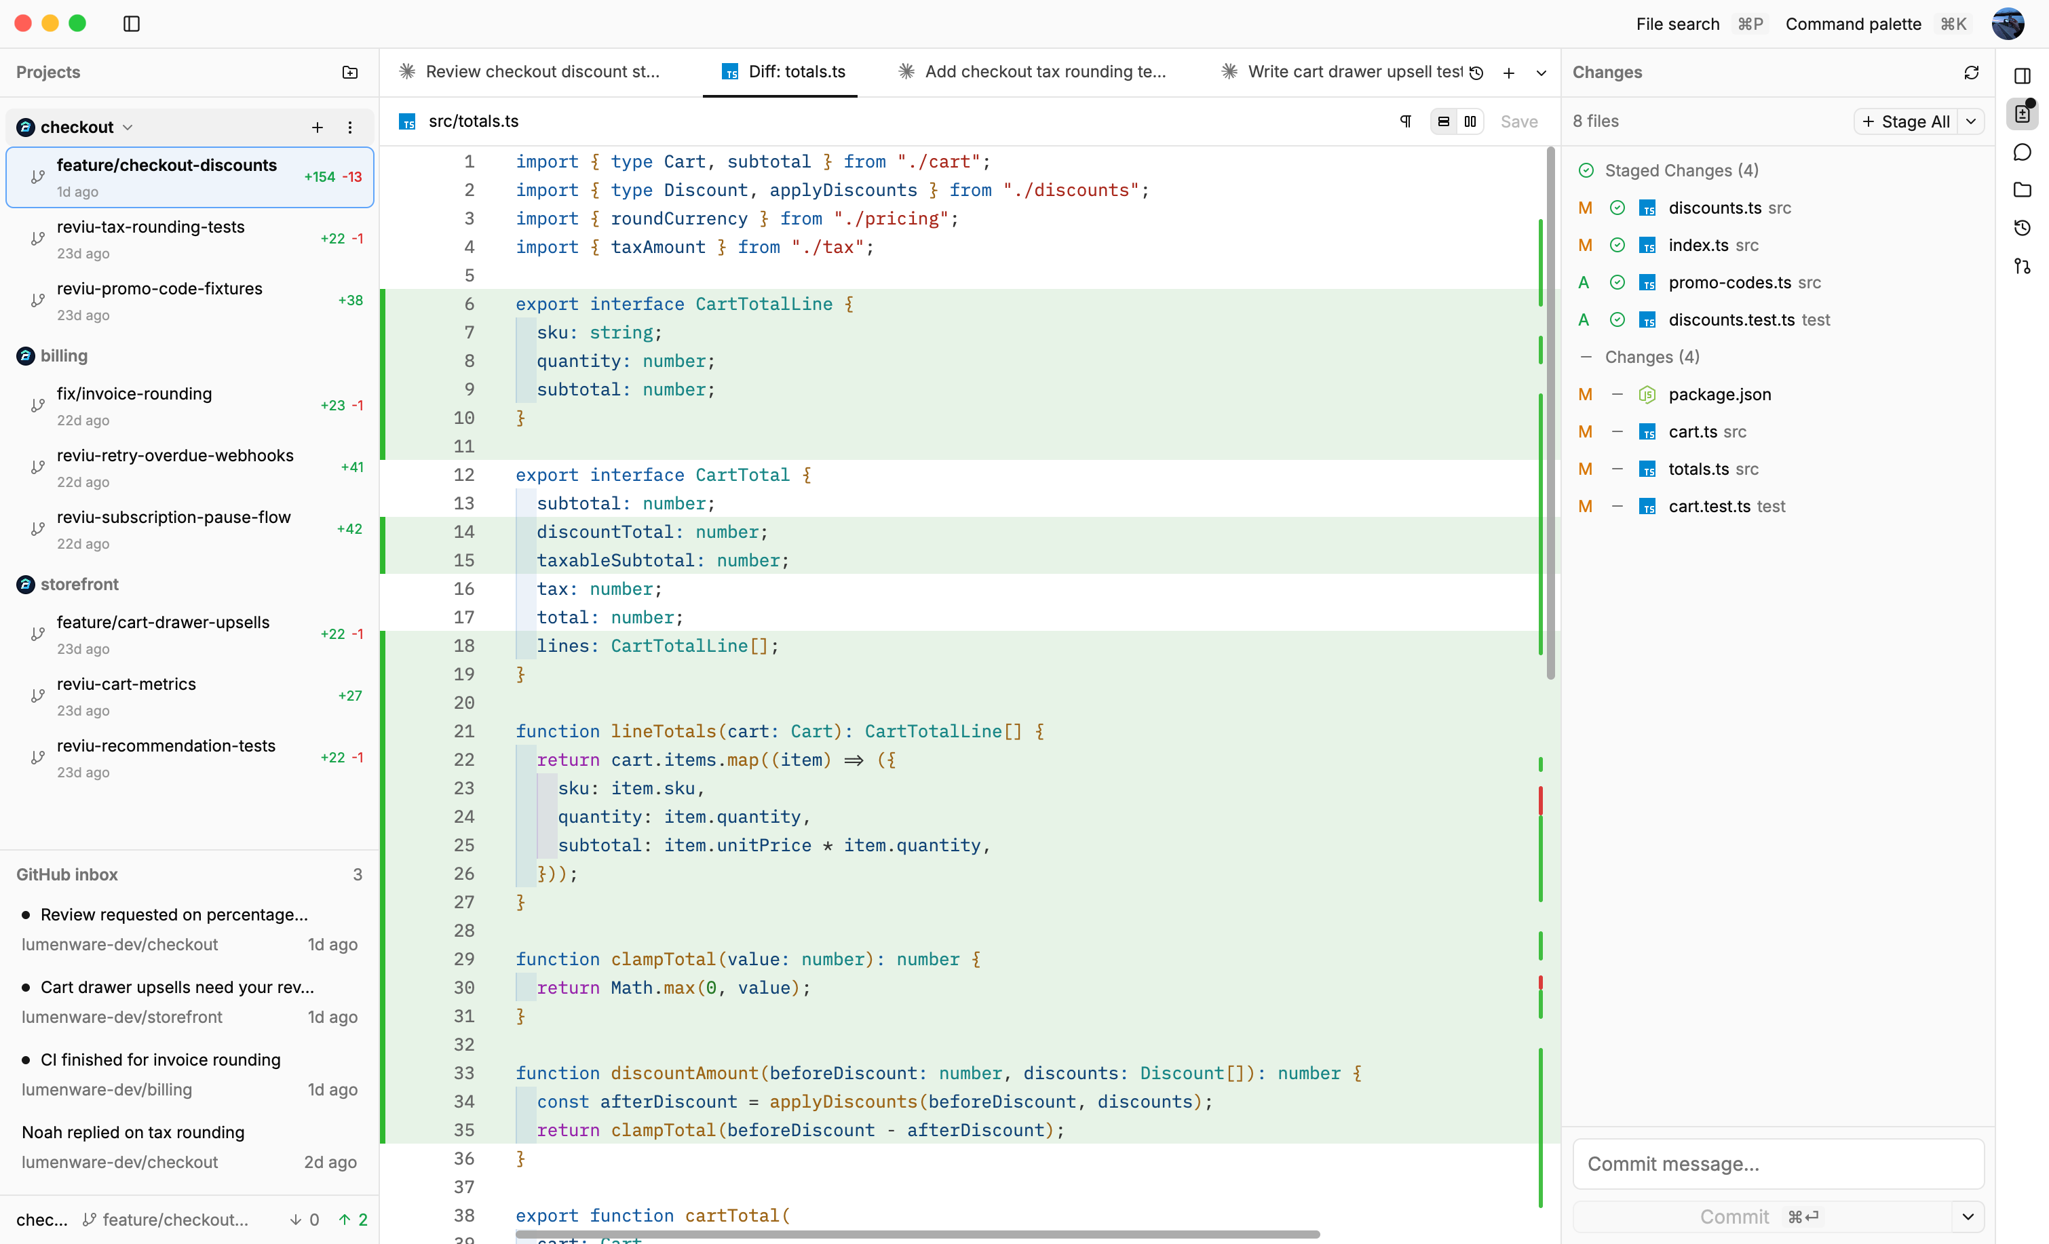This screenshot has height=1244, width=2049.
Task: Switch to Review checkout discount tab
Action: (x=531, y=73)
